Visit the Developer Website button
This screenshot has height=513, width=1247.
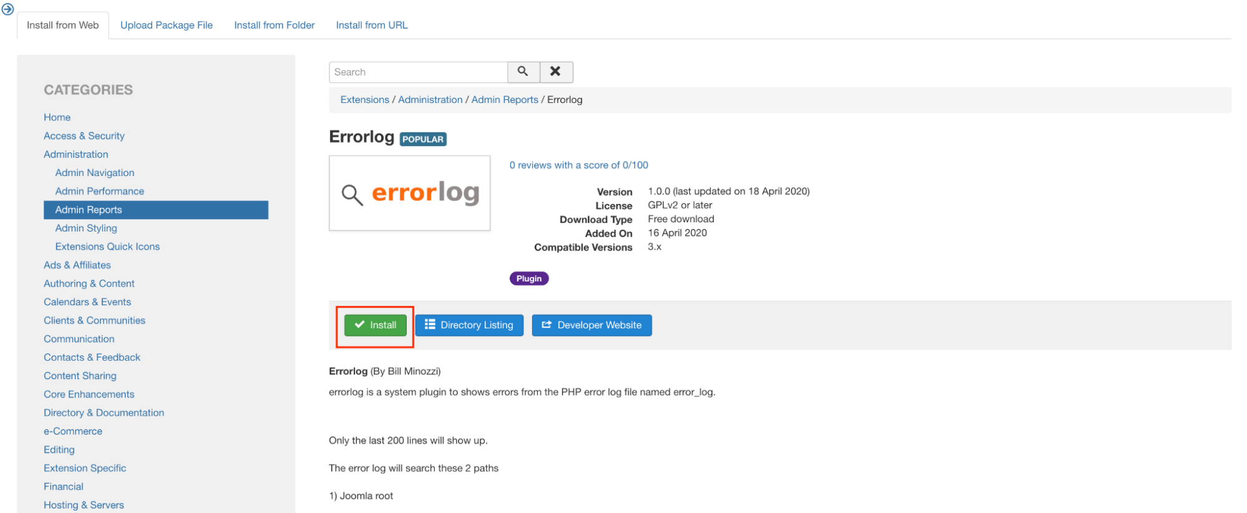[591, 325]
